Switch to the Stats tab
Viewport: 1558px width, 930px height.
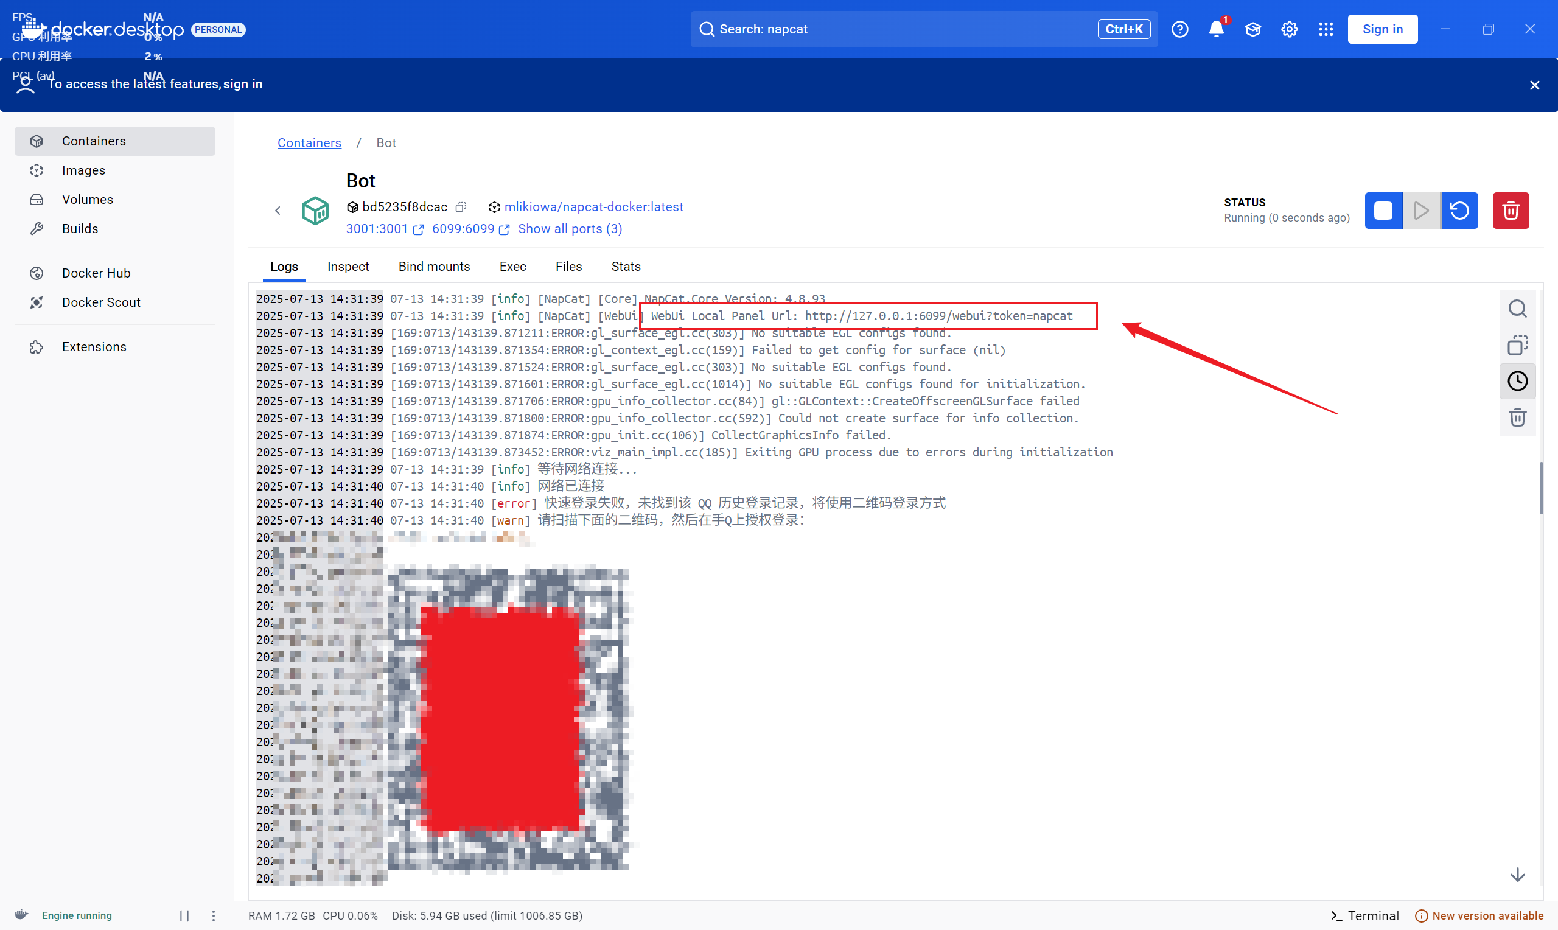pos(625,267)
